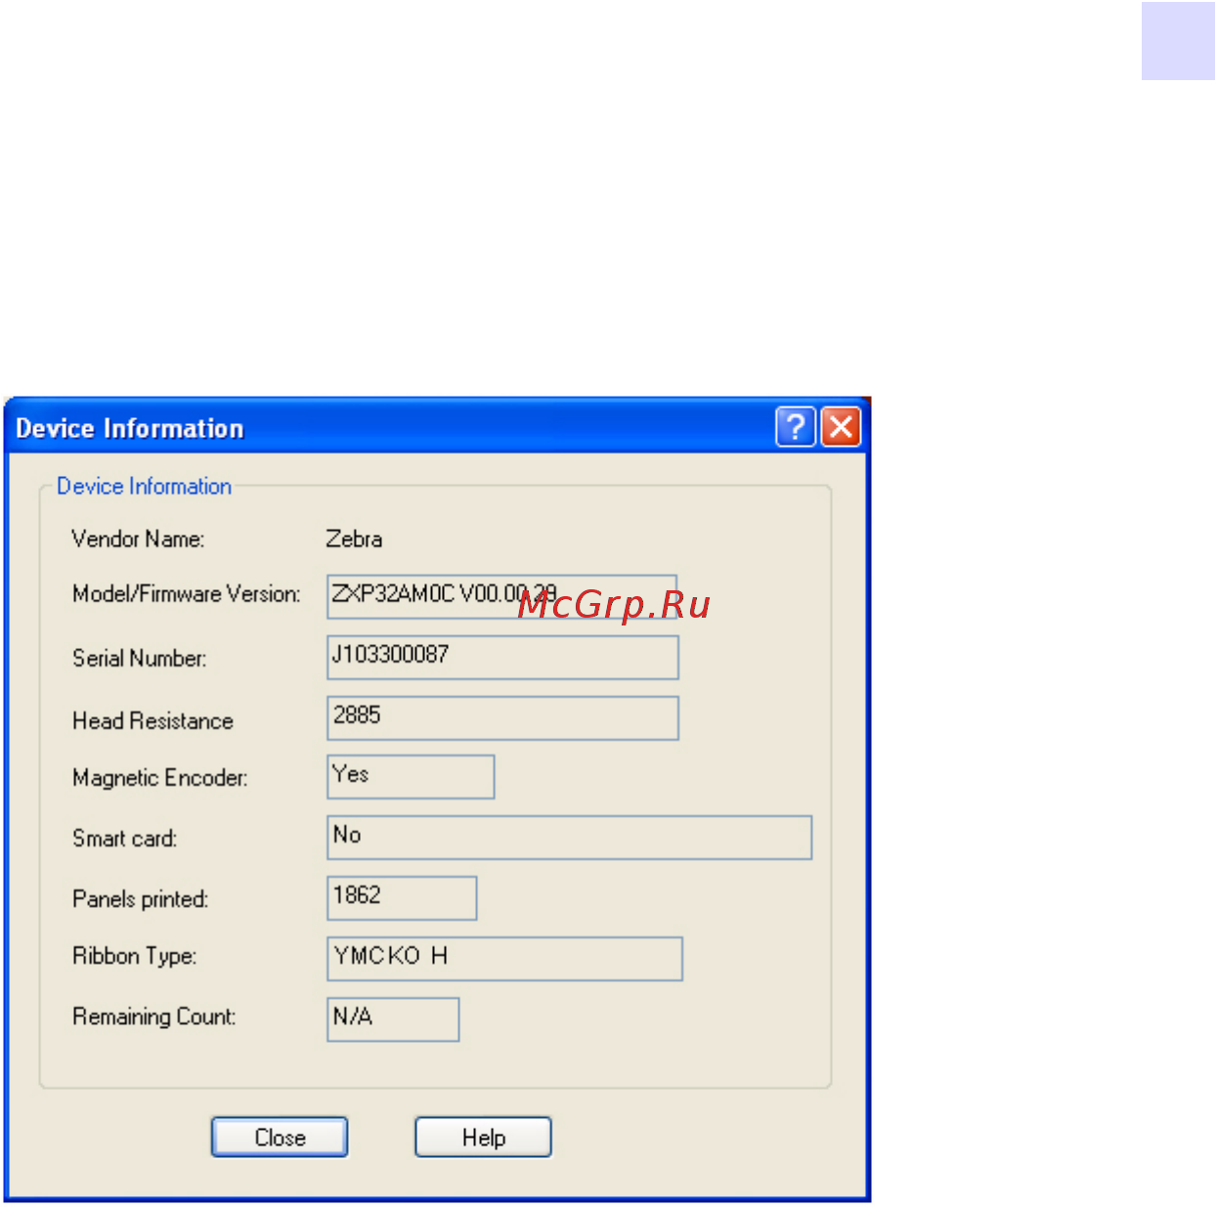This screenshot has height=1207, width=1217.
Task: Click the Head Resistance field 2885
Action: (502, 717)
